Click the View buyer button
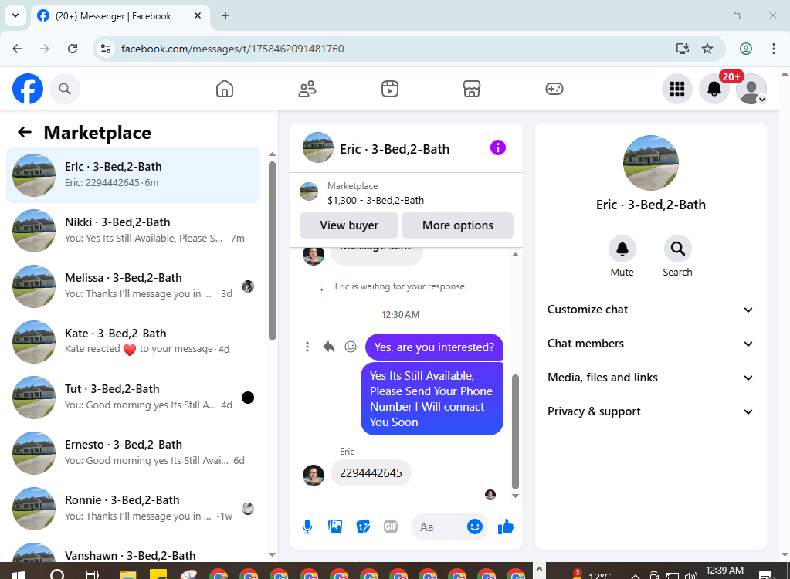The width and height of the screenshot is (790, 579). (348, 225)
